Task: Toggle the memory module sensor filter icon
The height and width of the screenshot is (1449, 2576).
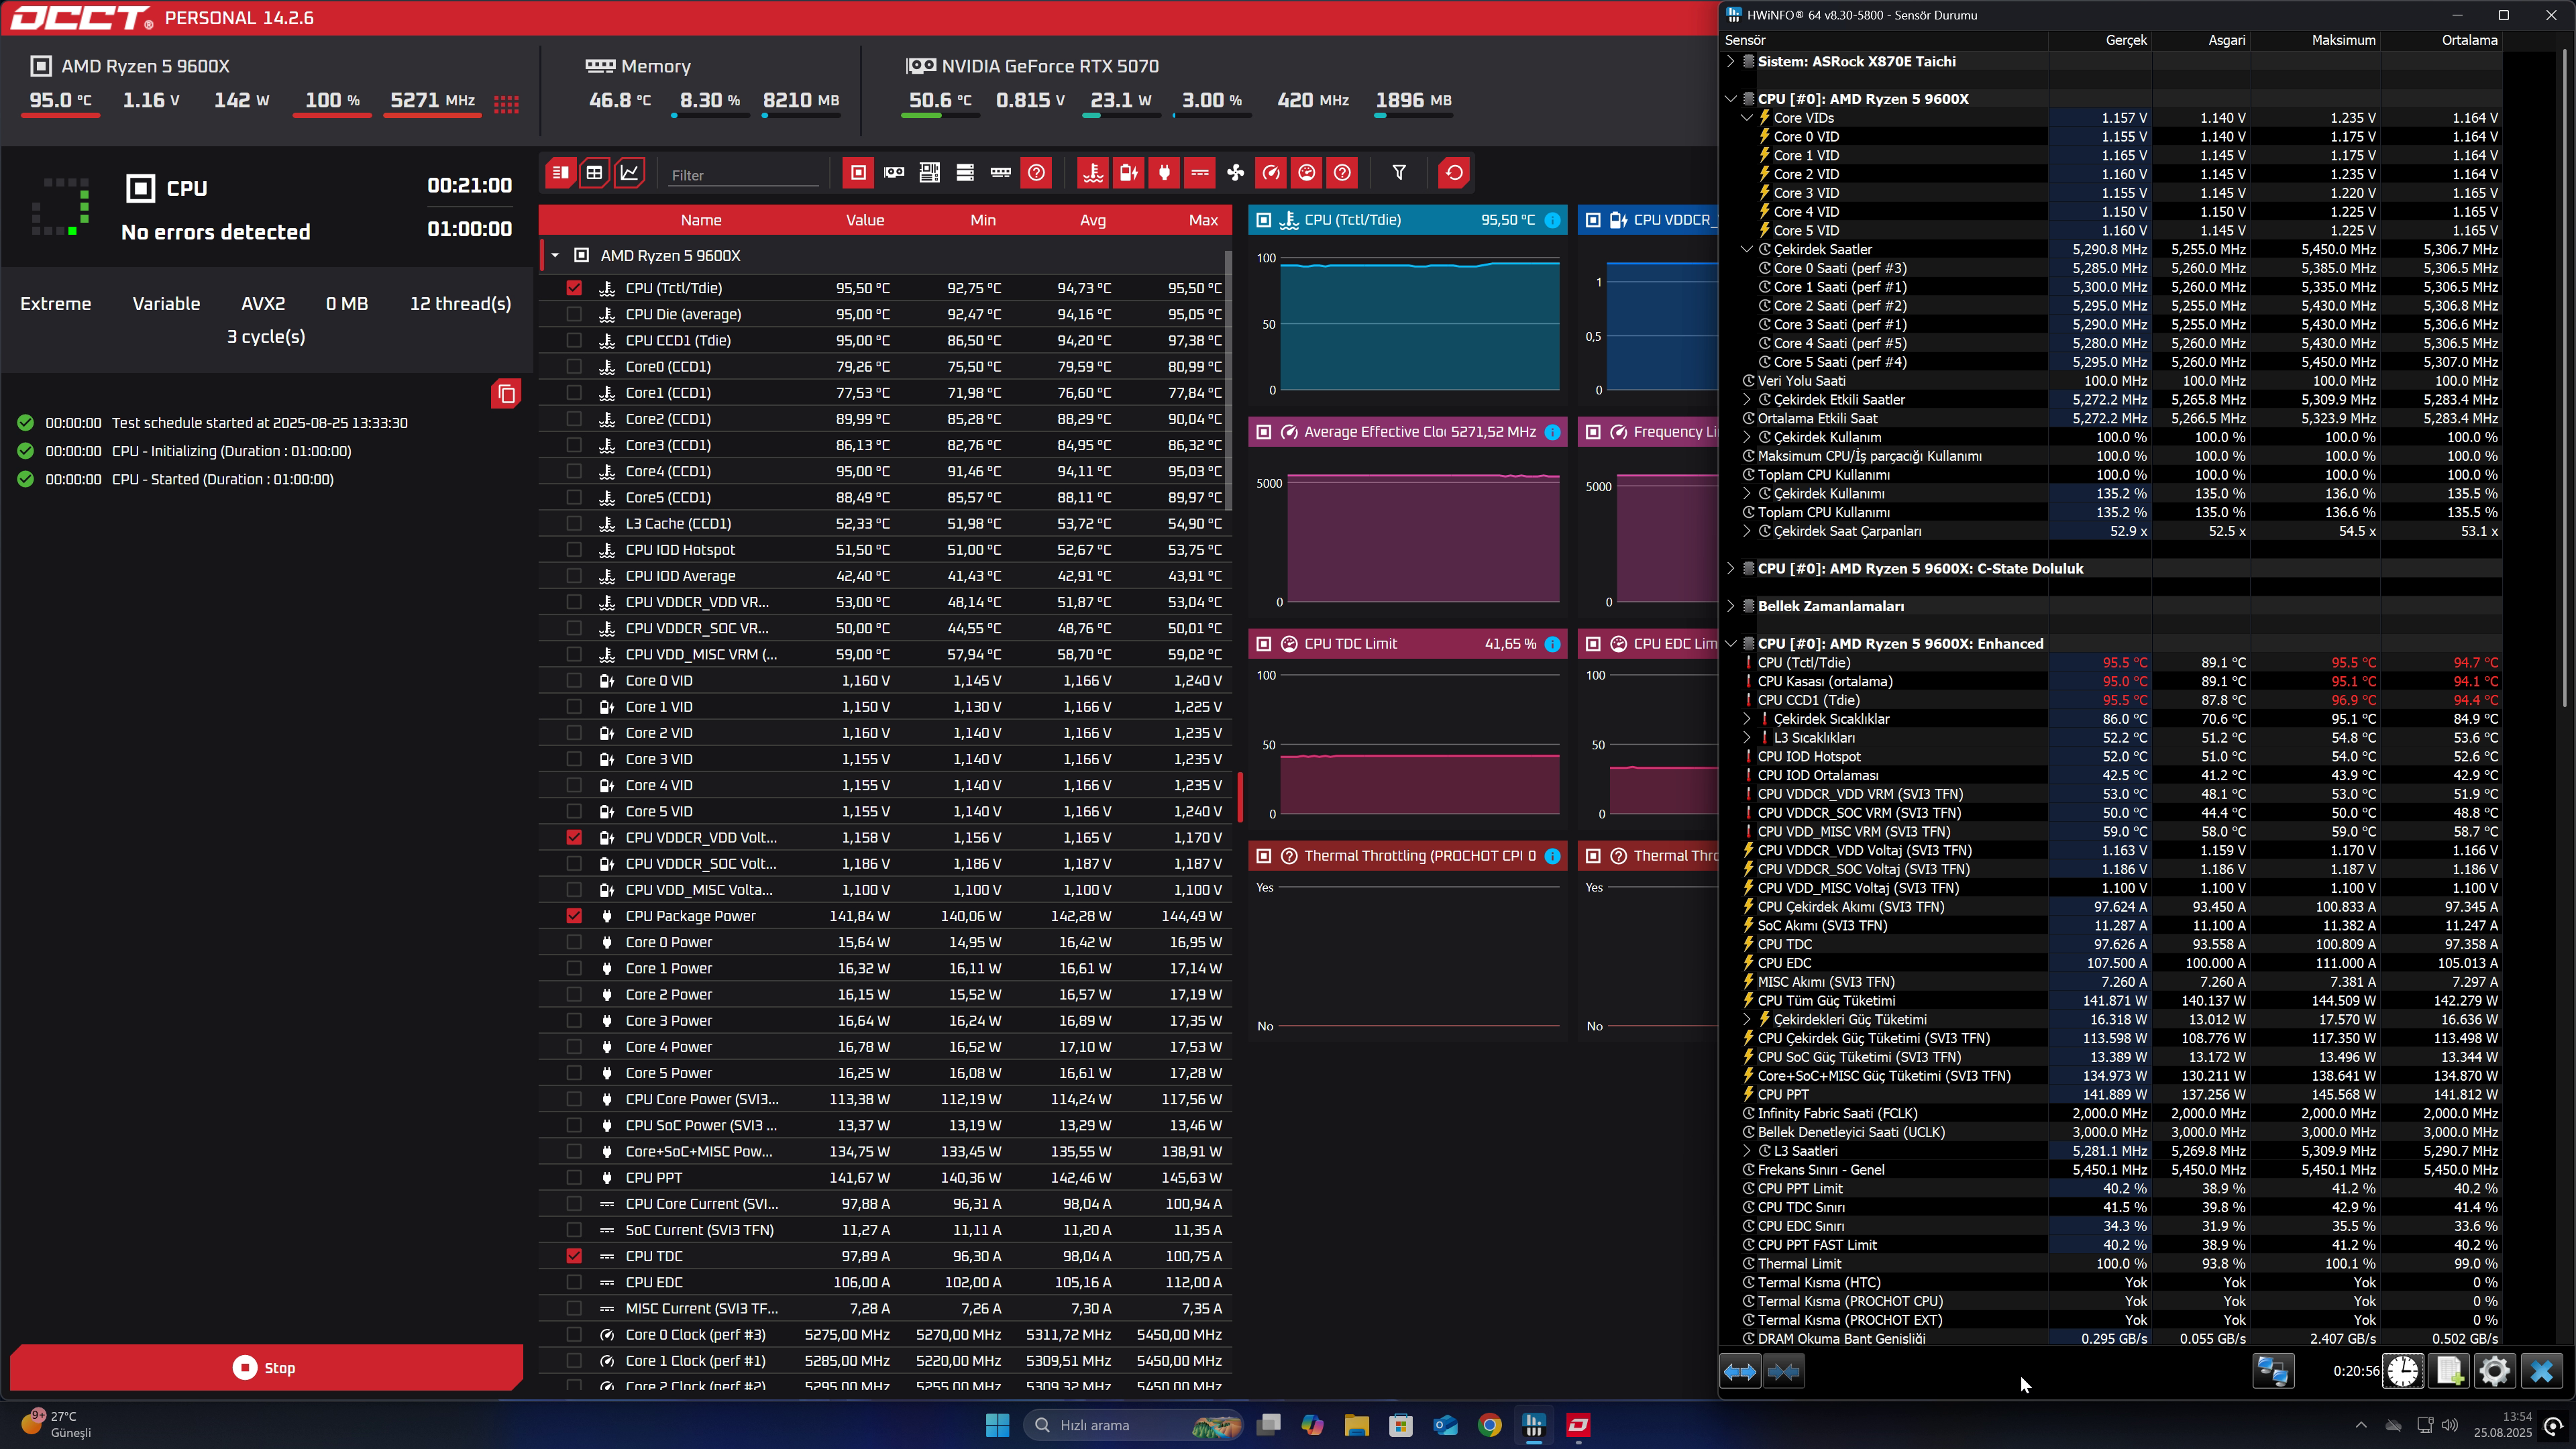Action: point(1000,173)
